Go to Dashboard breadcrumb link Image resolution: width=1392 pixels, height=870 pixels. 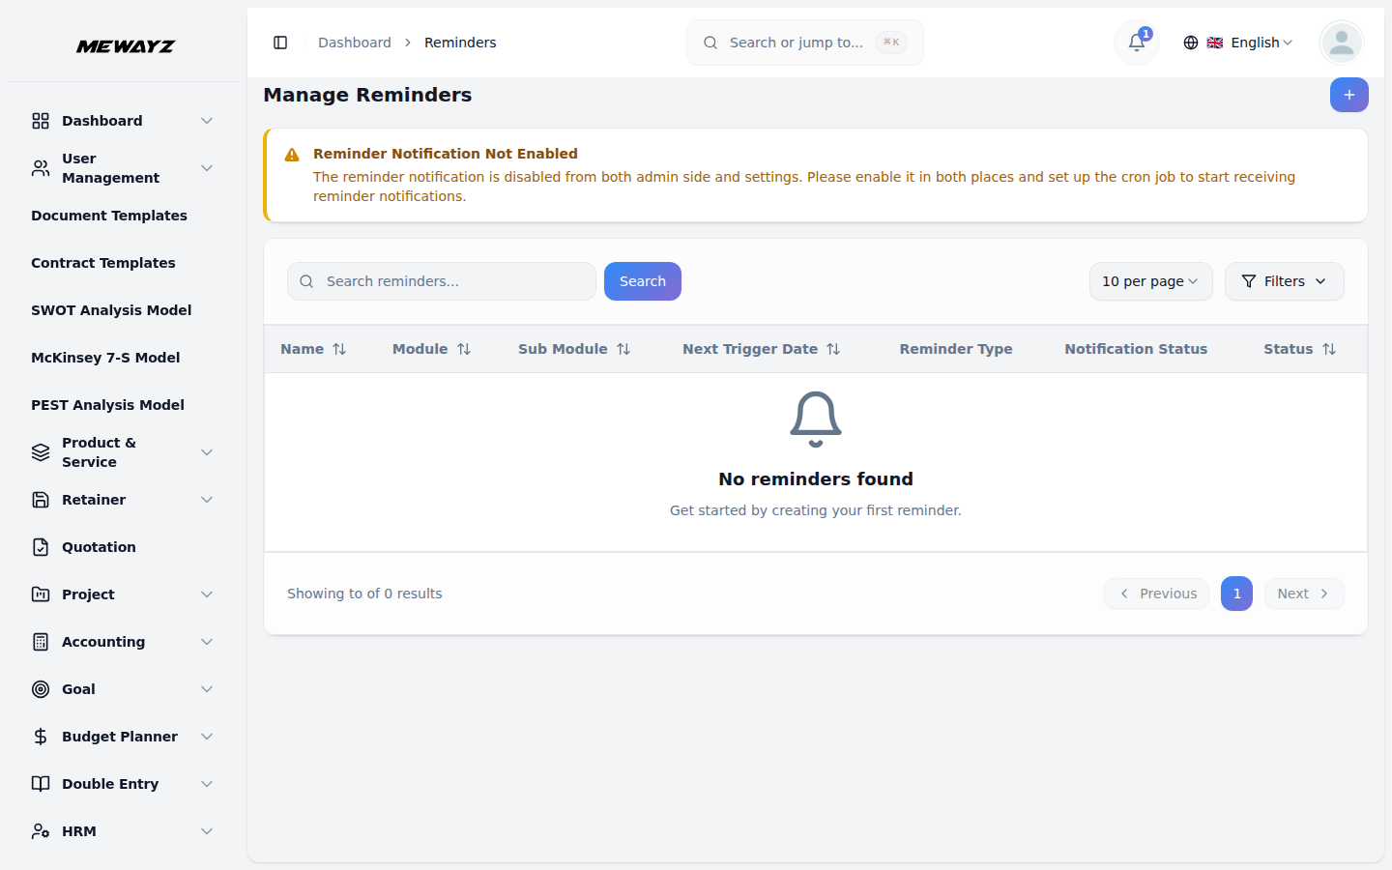[355, 43]
